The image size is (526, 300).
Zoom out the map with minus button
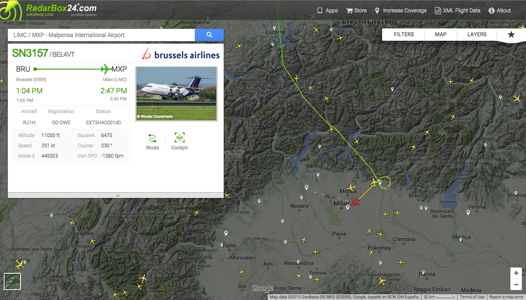tap(516, 284)
